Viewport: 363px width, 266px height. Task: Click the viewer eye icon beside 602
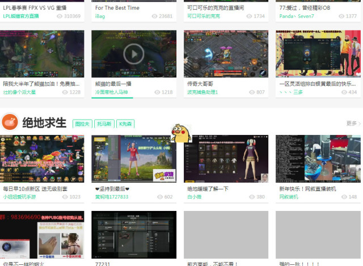pos(160,197)
